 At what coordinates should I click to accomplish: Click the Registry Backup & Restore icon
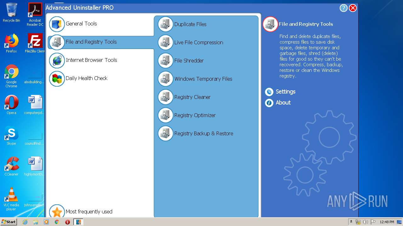click(x=165, y=134)
